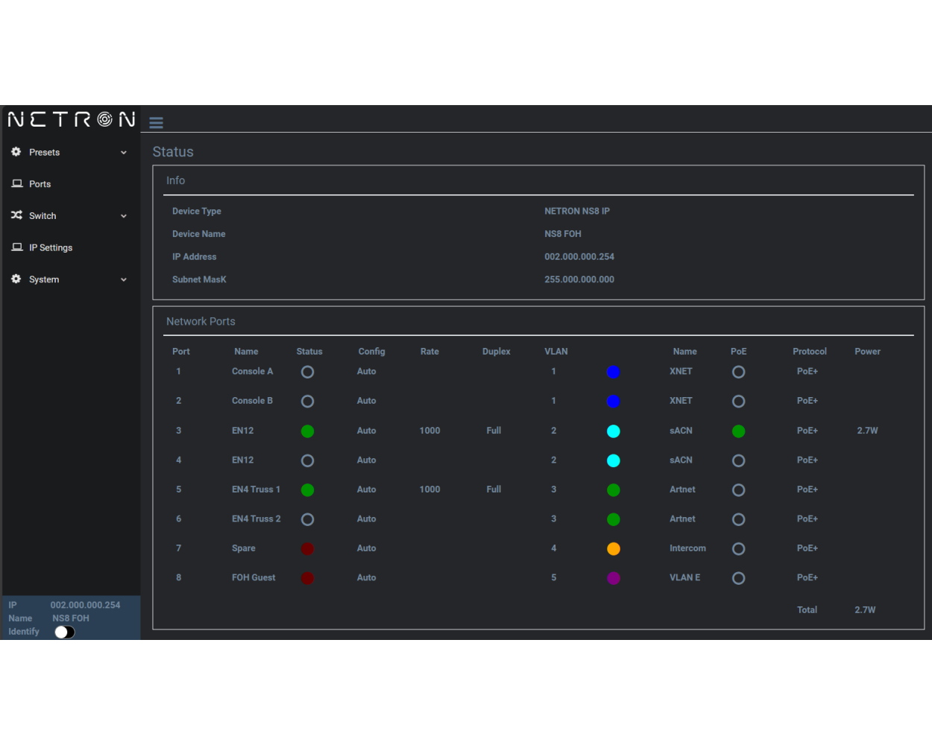Open the hamburger menu icon
The height and width of the screenshot is (745, 932).
point(156,122)
